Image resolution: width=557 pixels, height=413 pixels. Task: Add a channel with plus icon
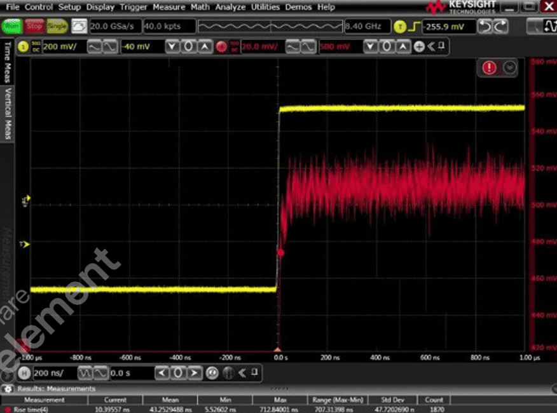click(419, 47)
